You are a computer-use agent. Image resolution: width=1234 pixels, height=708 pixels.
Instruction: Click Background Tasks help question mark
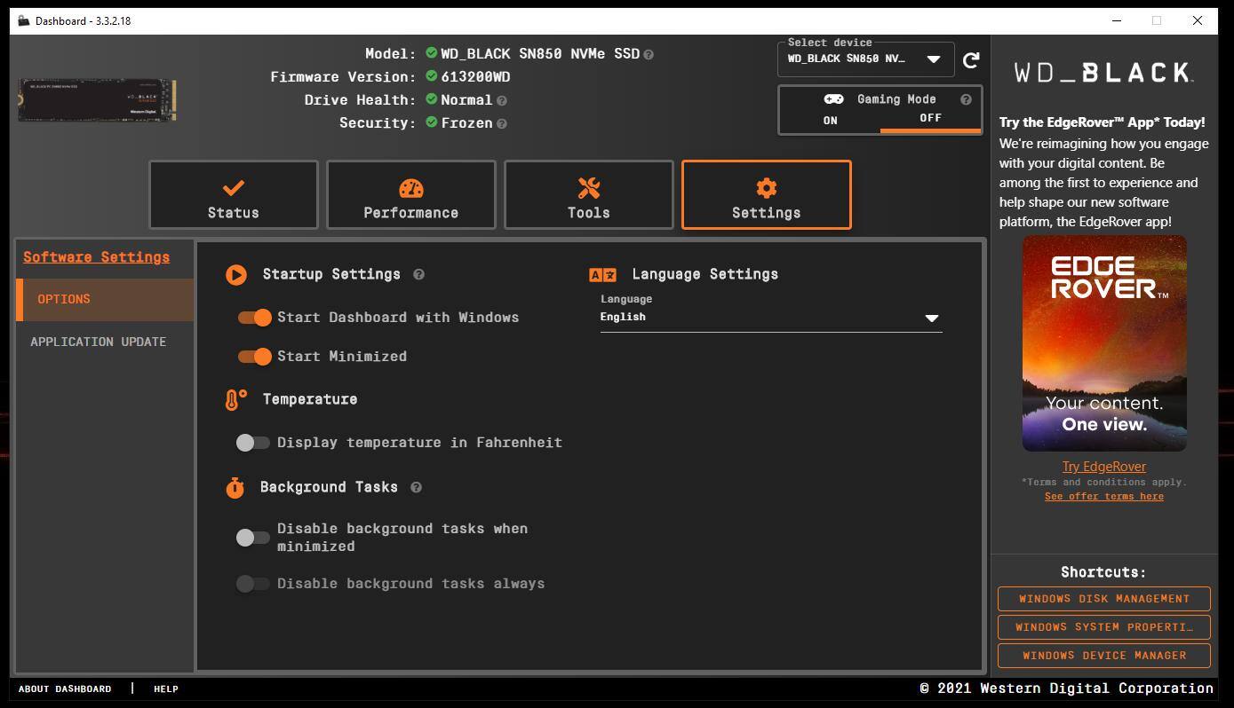tap(416, 487)
